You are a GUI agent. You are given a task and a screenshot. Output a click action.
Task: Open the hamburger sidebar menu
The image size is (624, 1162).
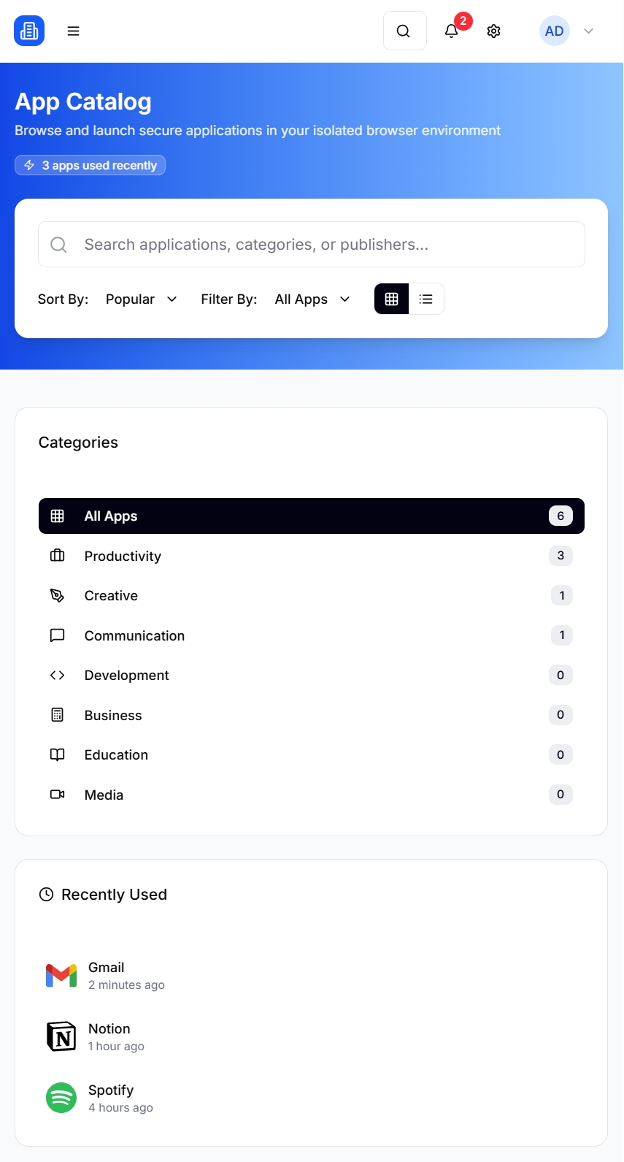click(73, 31)
